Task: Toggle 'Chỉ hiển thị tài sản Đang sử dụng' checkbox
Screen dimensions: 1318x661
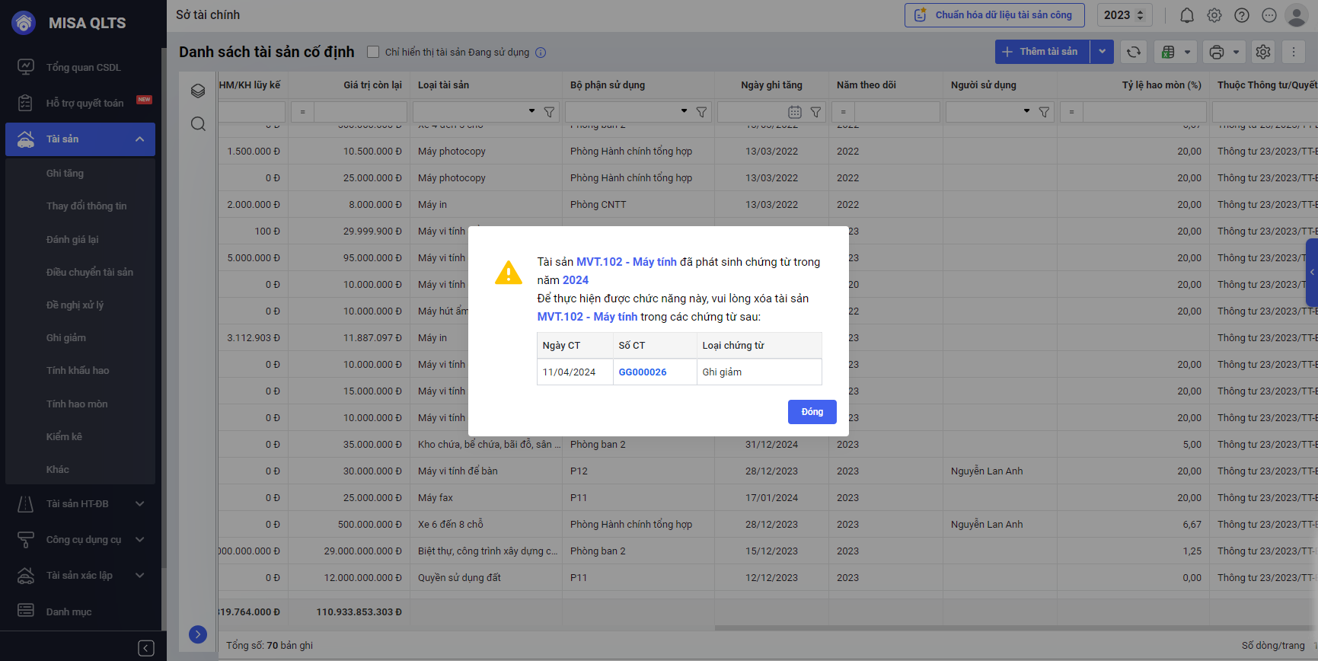Action: point(373,52)
